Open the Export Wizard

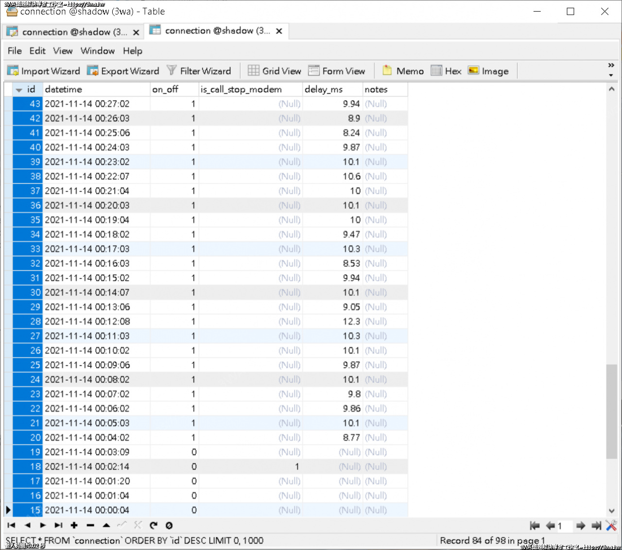[x=123, y=71]
